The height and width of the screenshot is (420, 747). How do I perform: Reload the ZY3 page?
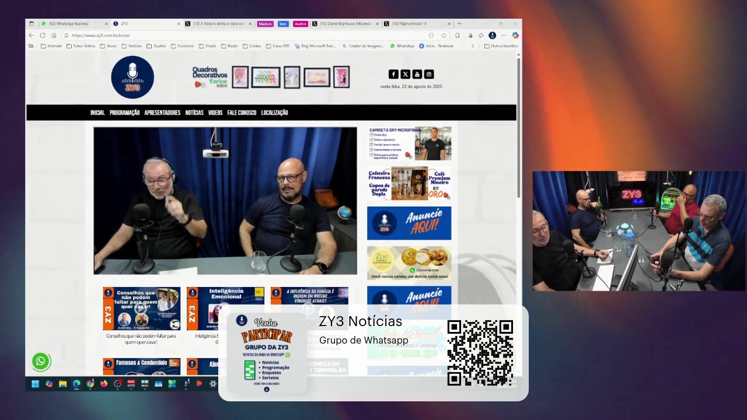[x=43, y=35]
